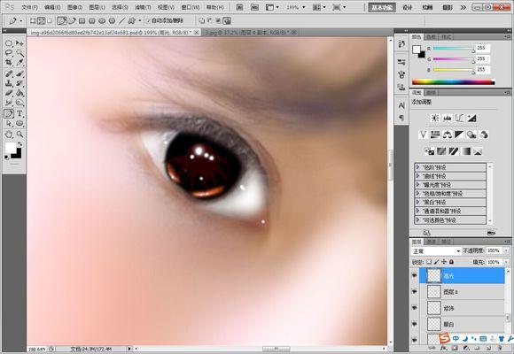Expand the "曲线" presets group
The width and height of the screenshot is (514, 354).
pos(417,176)
